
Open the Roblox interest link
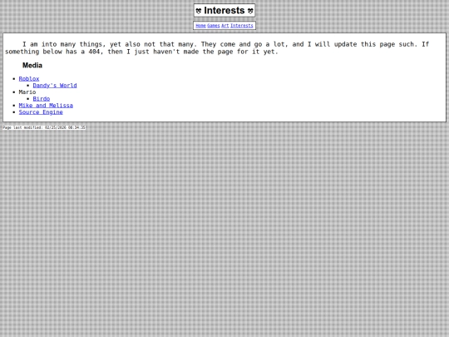pos(29,78)
